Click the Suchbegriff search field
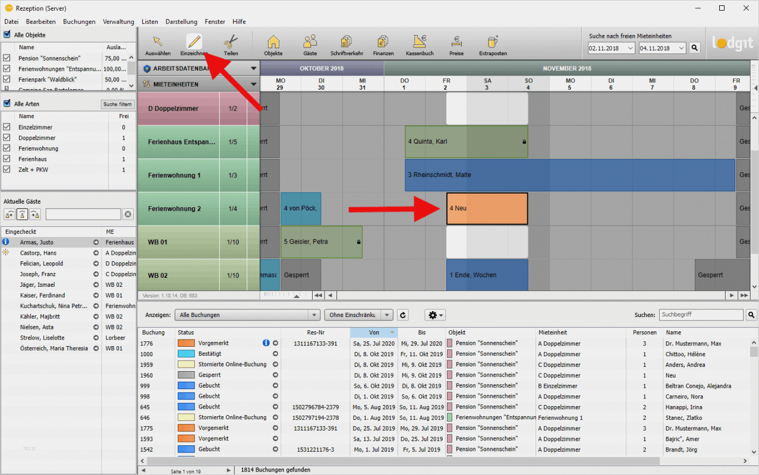This screenshot has width=759, height=475. click(x=701, y=315)
